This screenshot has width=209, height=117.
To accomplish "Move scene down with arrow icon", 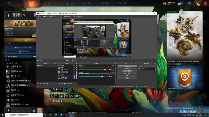I will pyautogui.click(x=47, y=84).
